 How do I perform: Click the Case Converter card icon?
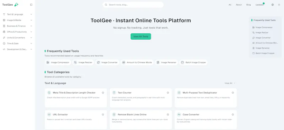(x=179, y=114)
